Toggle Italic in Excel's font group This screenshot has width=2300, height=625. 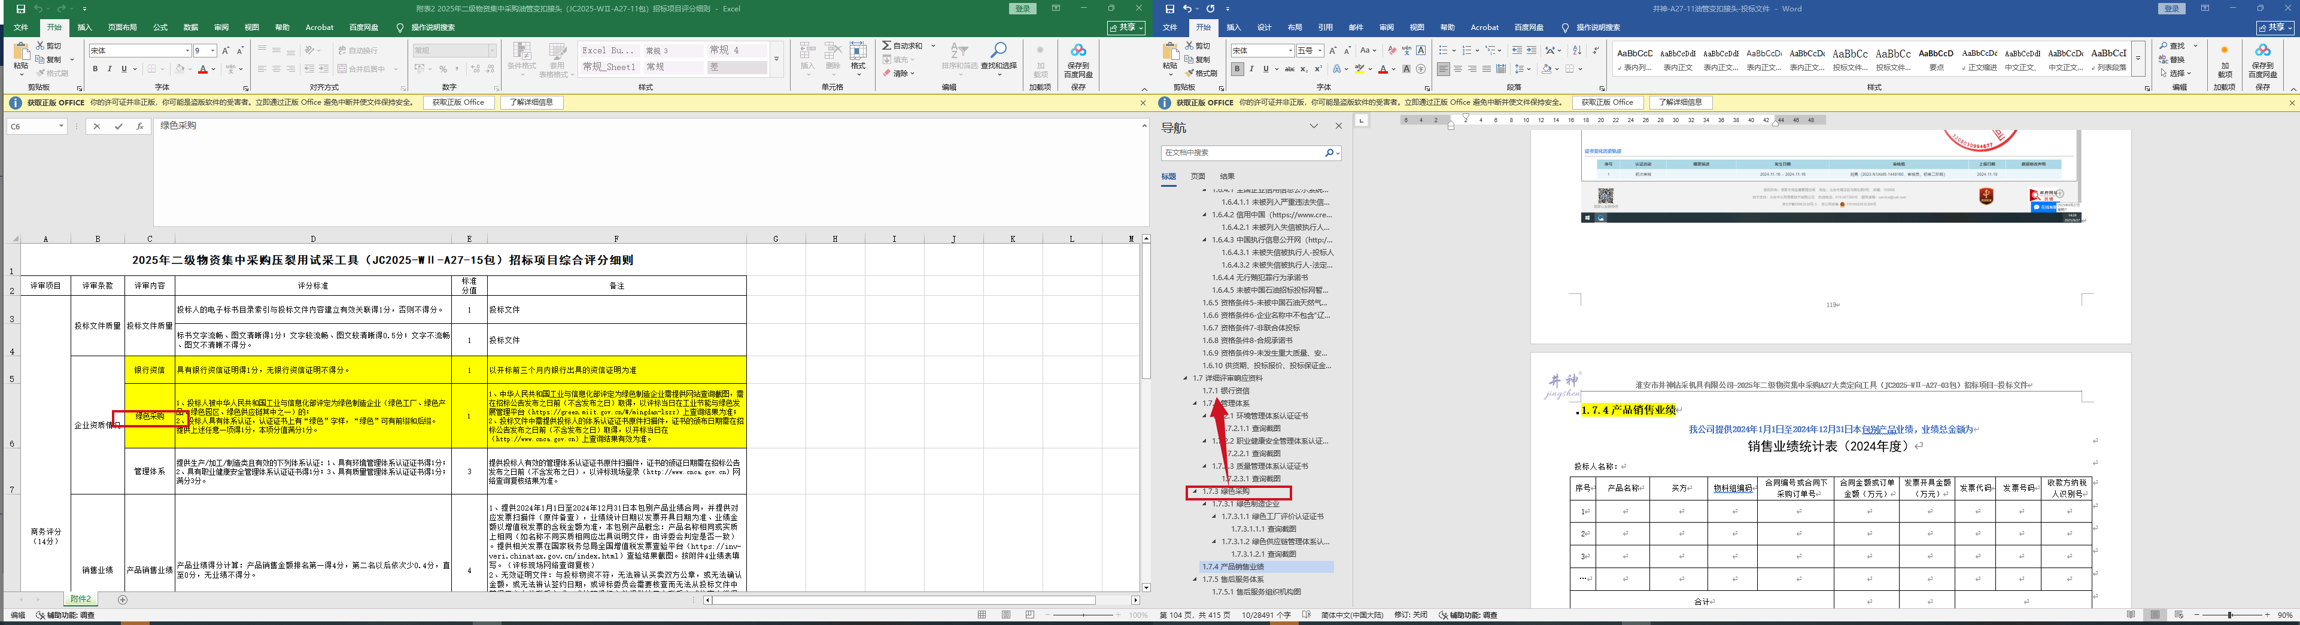pyautogui.click(x=110, y=69)
